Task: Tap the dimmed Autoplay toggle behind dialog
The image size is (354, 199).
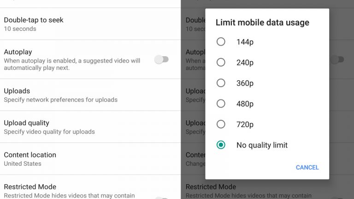Action: coord(337,59)
